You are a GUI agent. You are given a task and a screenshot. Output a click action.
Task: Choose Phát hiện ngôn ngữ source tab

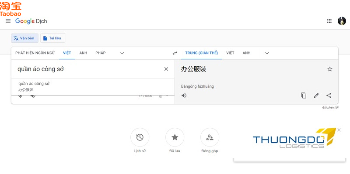pyautogui.click(x=35, y=53)
